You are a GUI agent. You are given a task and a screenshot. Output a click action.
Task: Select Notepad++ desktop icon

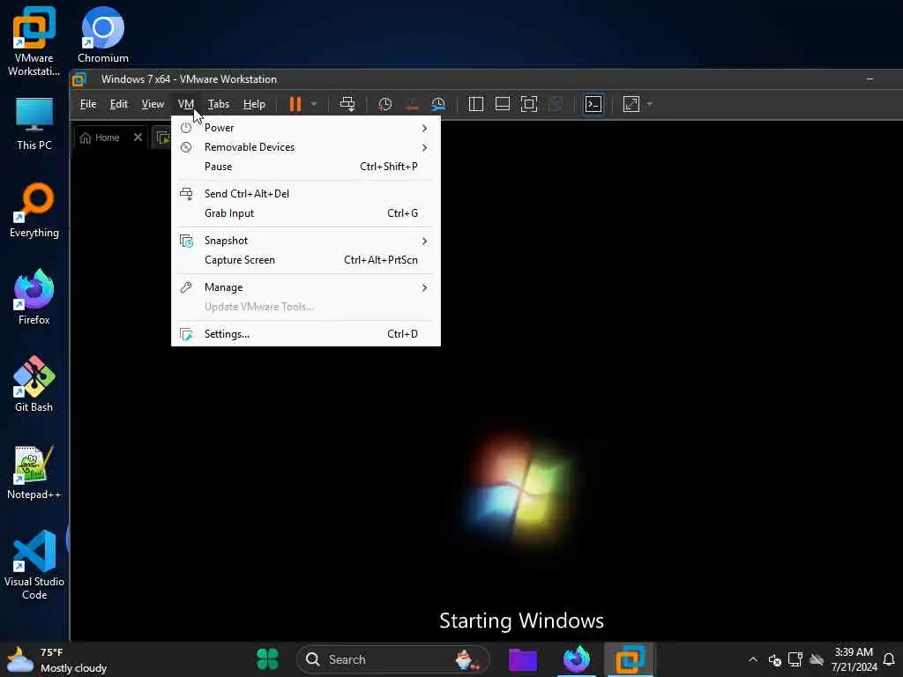point(34,472)
